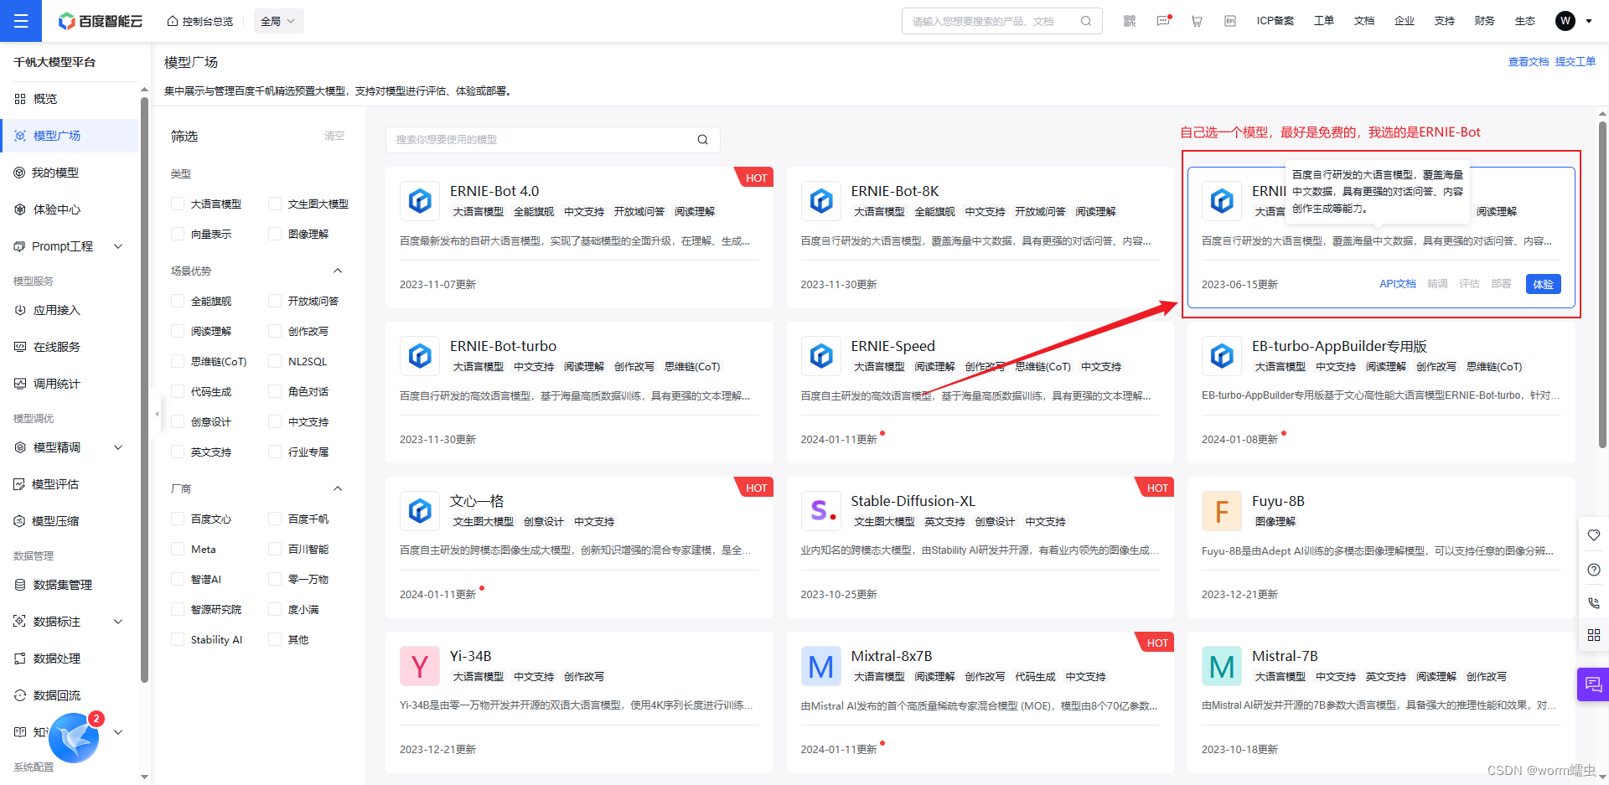Open the ERNIE-Bot-turbo model card title
The height and width of the screenshot is (785, 1609).
point(503,346)
